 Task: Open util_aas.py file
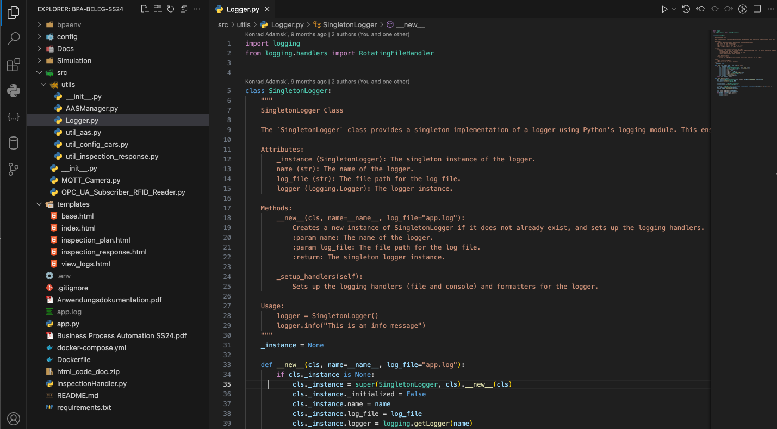(x=117, y=132)
